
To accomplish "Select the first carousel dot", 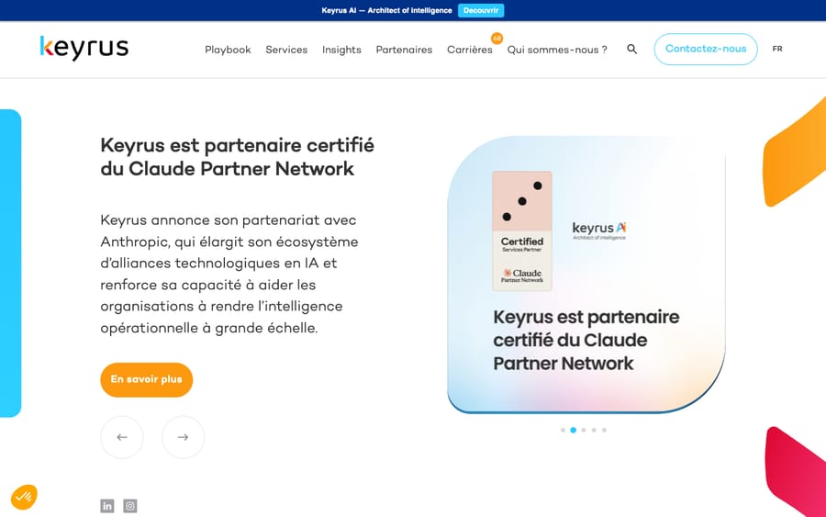I will [x=564, y=430].
